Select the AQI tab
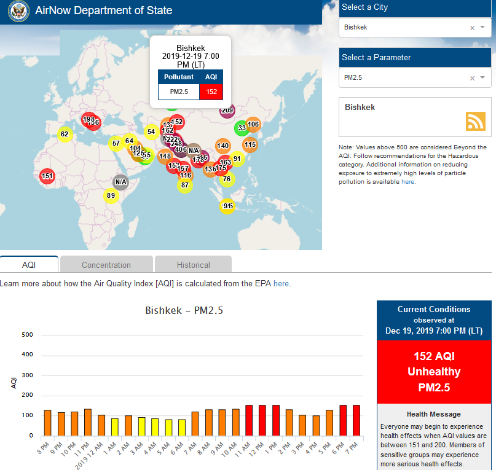Viewport: 496px width, 470px height. click(x=29, y=265)
